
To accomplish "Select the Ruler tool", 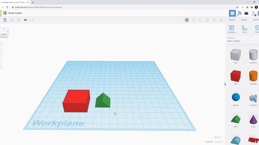I will coord(244,29).
